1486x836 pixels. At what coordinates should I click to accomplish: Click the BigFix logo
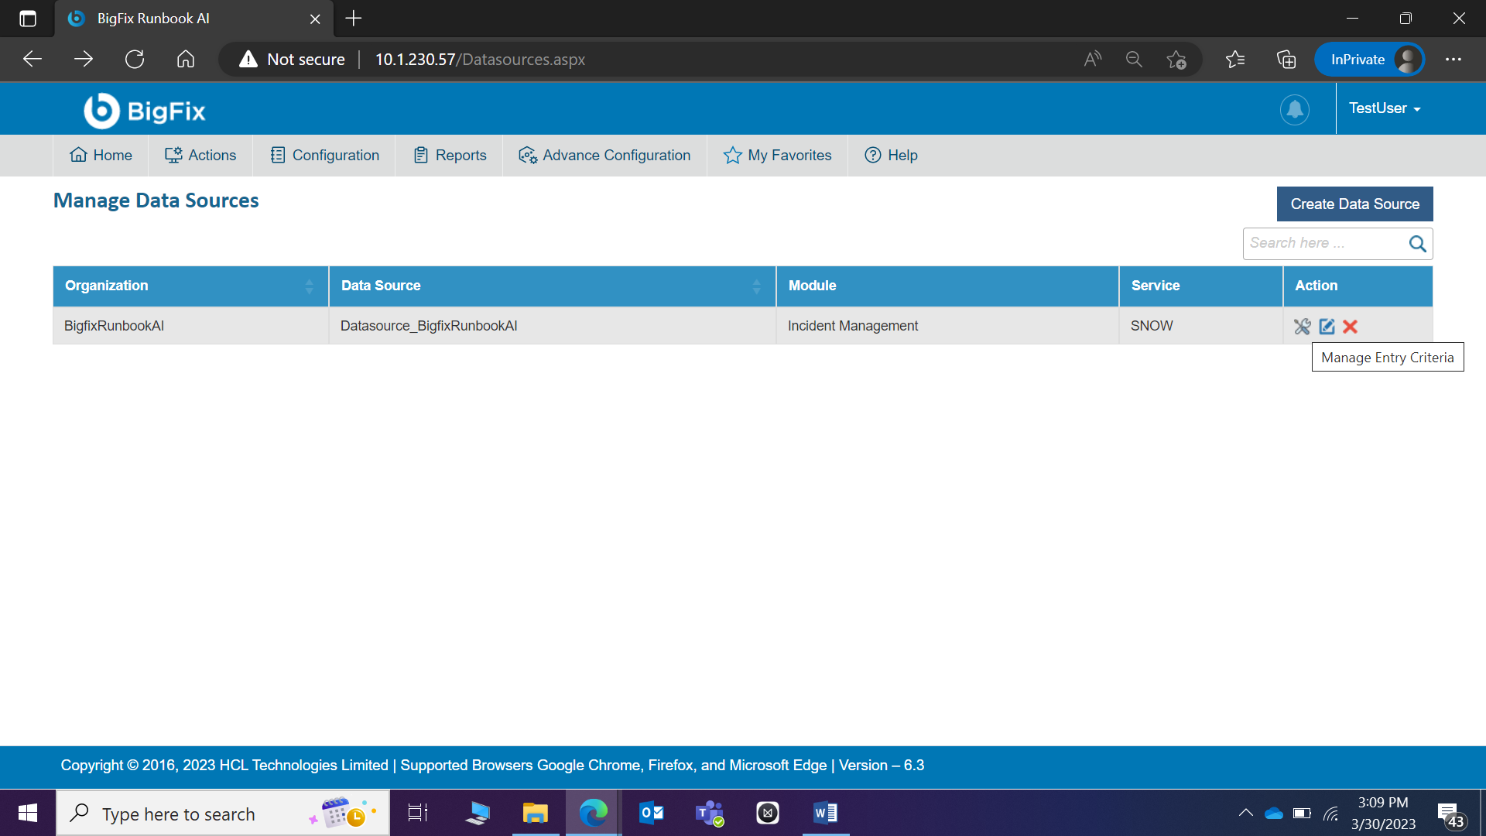coord(145,111)
